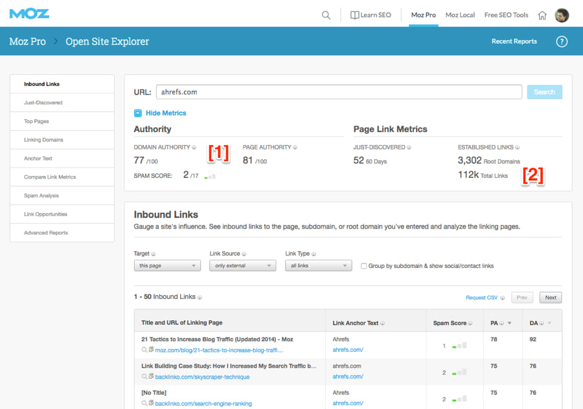Click the Learn SEO book icon
The height and width of the screenshot is (409, 583).
(x=355, y=16)
